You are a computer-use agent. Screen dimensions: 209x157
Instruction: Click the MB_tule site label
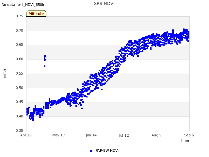coord(36,13)
